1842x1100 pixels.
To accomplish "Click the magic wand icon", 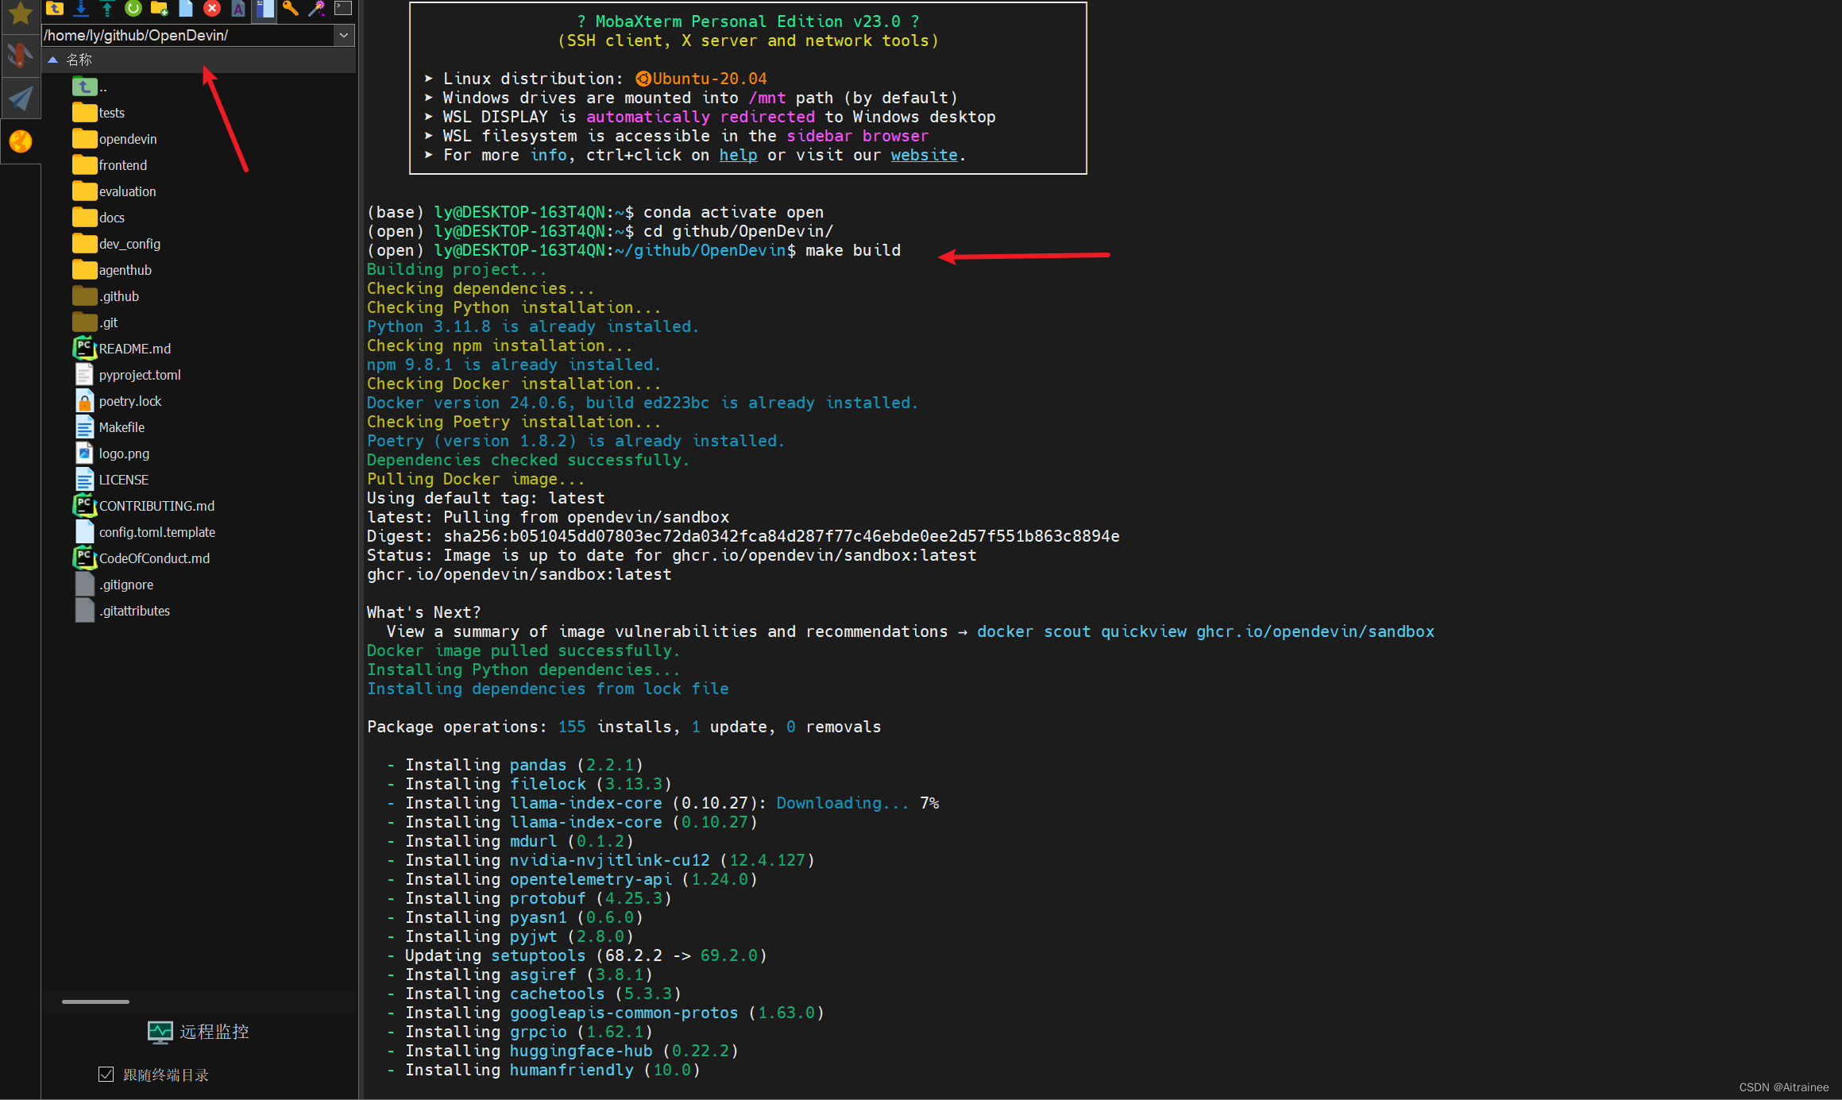I will click(316, 9).
